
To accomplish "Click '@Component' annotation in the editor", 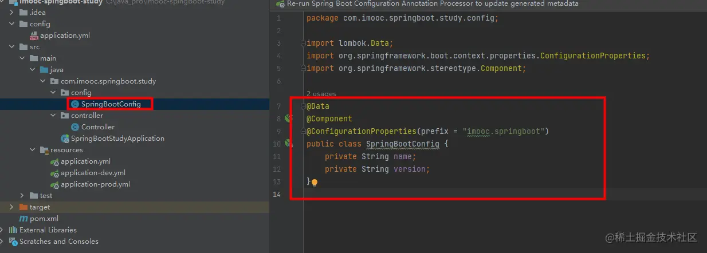I will pos(329,119).
